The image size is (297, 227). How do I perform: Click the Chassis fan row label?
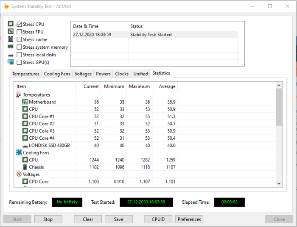coord(36,167)
